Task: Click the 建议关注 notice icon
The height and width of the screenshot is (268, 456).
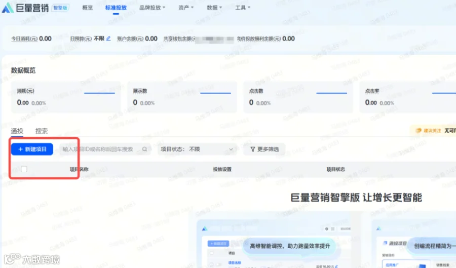Action: click(x=419, y=131)
